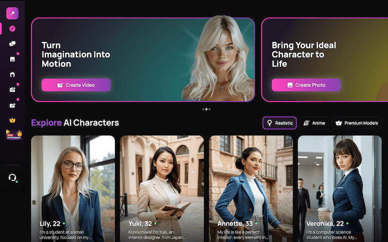Open Veronika, 22 character card

[x=340, y=189]
